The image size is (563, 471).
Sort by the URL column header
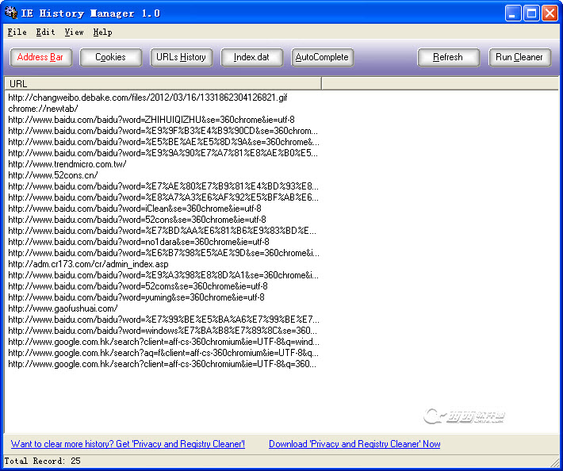[163, 83]
